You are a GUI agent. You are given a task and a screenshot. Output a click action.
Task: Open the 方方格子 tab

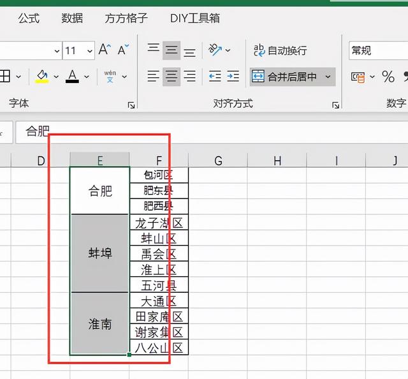[x=126, y=19]
